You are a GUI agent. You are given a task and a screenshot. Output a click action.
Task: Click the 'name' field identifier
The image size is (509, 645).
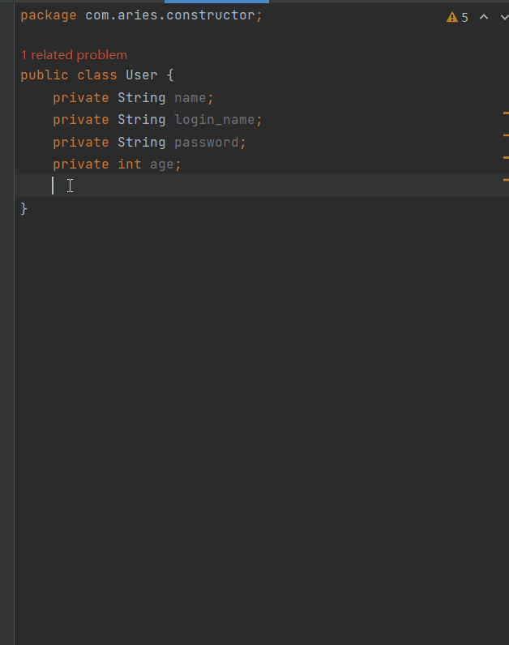[x=190, y=98]
